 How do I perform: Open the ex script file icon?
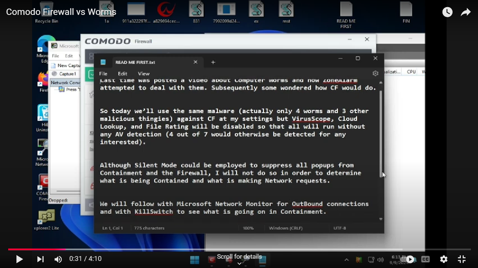point(256,12)
